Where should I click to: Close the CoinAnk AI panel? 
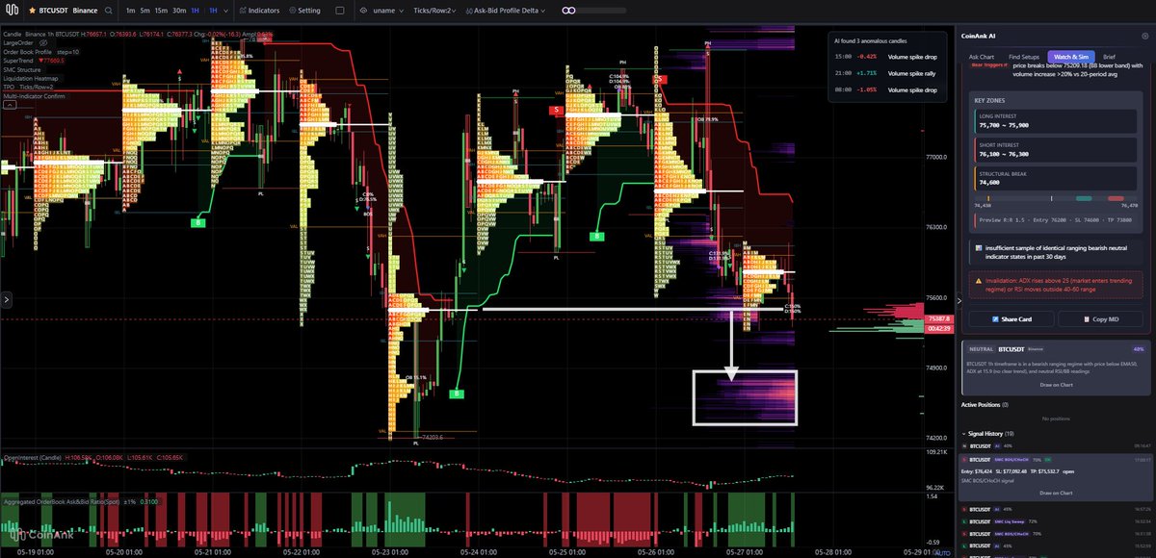coord(1145,35)
